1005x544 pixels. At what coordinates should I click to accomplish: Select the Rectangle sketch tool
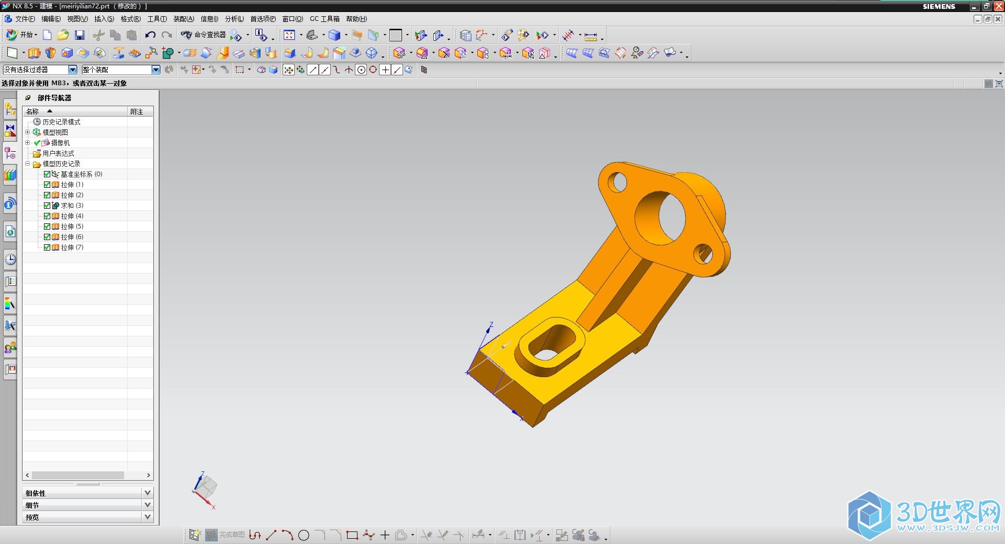352,535
